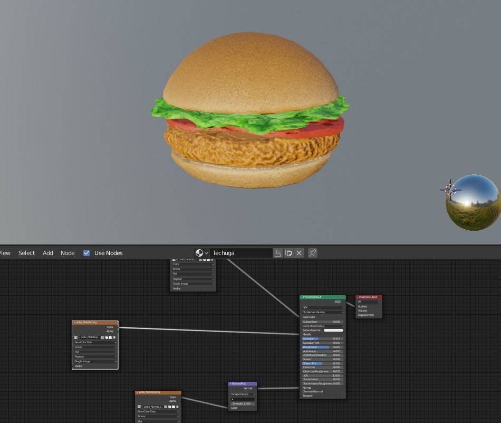Image resolution: width=501 pixels, height=423 pixels.
Task: Unlink the lechuga material with the X icon
Action: pos(299,253)
